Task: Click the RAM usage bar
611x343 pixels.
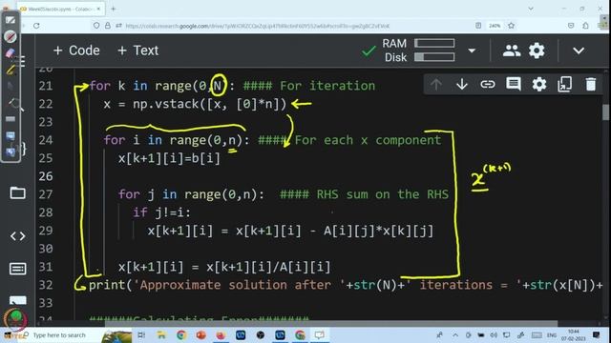Action: [434, 43]
